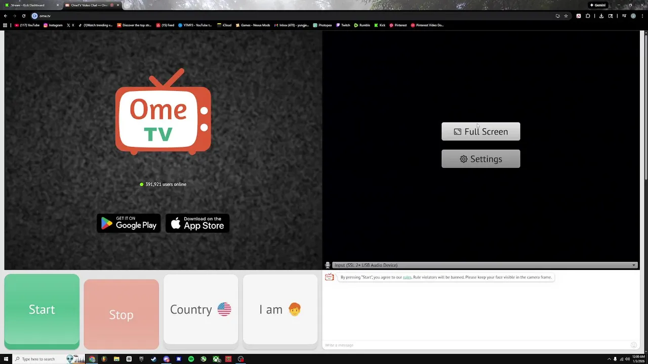Open the Gmail Inbox bookmark

click(x=291, y=25)
